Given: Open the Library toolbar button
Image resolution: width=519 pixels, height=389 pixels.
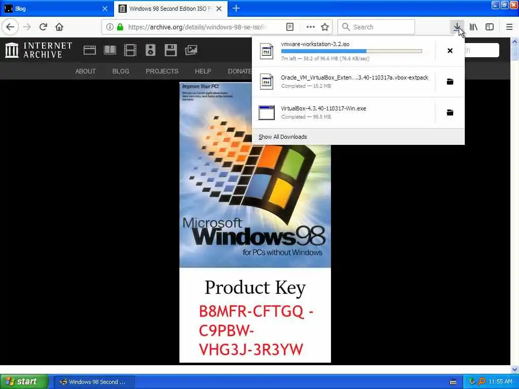Looking at the screenshot, I should (x=473, y=27).
